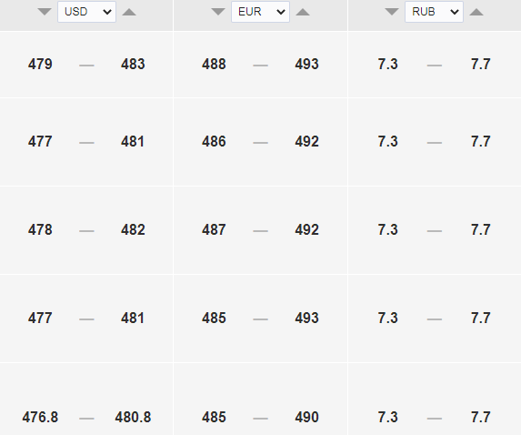Screen dimensions: 521x435
Task: Select the 478 USD buy rate
Action: pos(40,229)
